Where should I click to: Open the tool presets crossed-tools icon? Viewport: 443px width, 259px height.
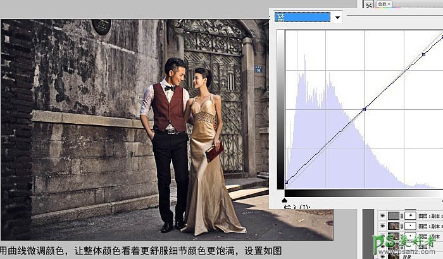tap(369, 5)
